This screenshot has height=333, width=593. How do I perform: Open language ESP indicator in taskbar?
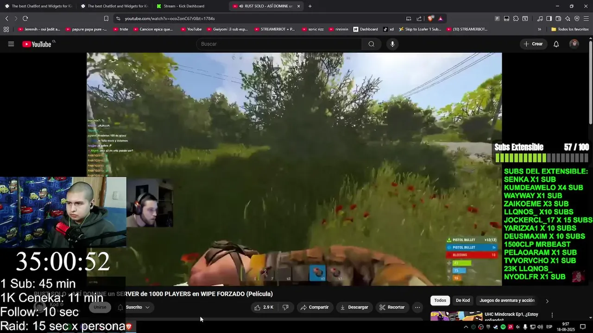549,327
